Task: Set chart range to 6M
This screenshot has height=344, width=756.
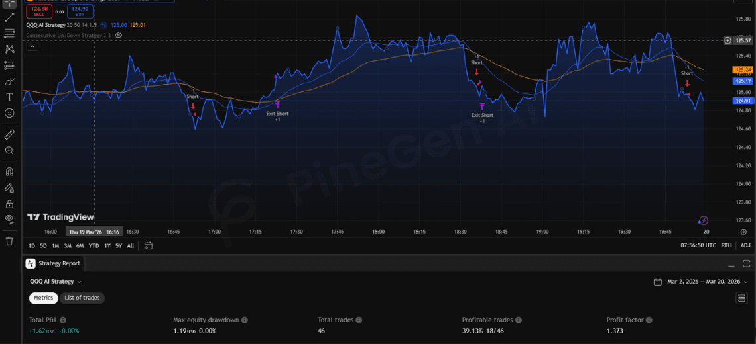Action: (x=80, y=246)
